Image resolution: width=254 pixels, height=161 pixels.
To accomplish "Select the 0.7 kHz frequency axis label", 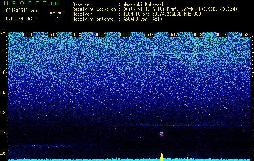I will [x=3, y=133].
